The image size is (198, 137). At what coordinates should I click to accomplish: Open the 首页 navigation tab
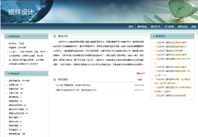[x=131, y=27]
